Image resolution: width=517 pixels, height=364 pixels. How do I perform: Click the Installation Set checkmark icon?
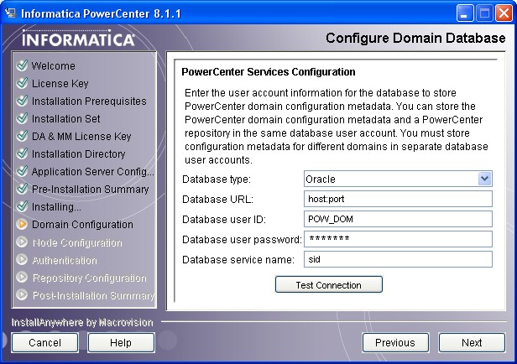click(x=22, y=118)
